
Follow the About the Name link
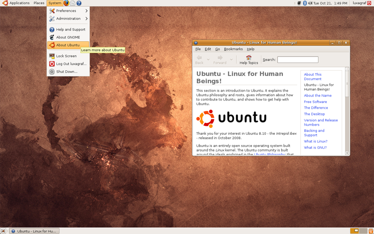pos(318,95)
